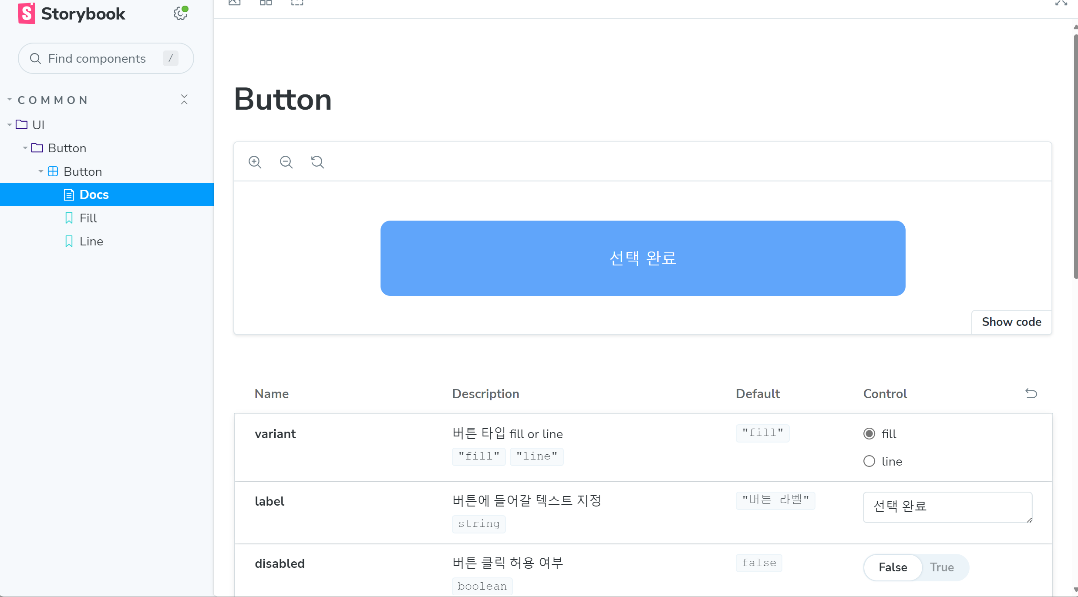1078x597 pixels.
Task: Click the Storybook logo
Action: click(x=72, y=13)
